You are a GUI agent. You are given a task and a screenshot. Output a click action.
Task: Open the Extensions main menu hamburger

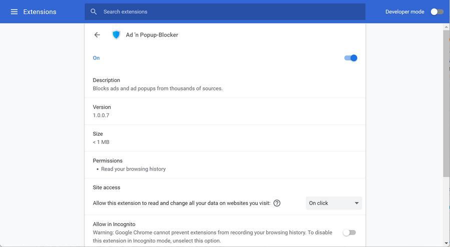pos(14,11)
